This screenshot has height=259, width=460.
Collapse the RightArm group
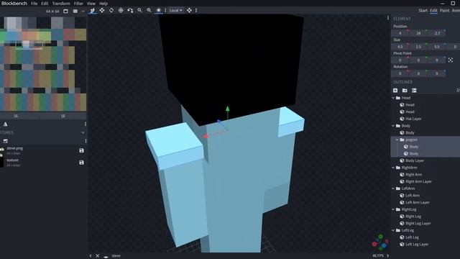(x=393, y=168)
